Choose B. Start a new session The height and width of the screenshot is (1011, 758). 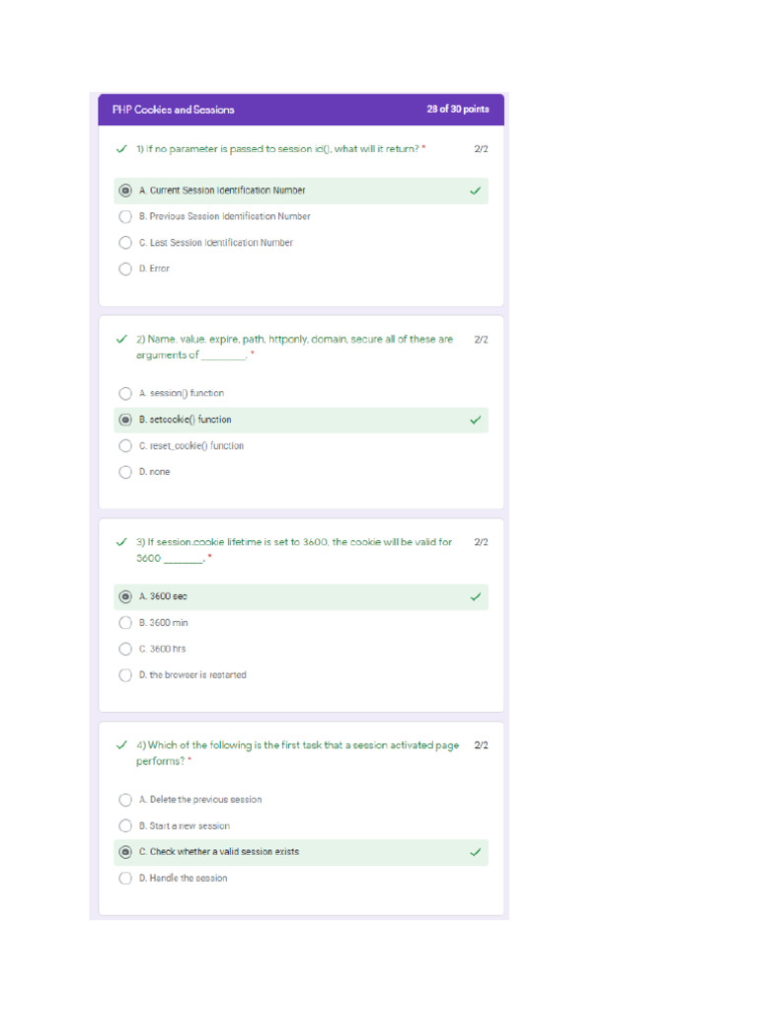[x=125, y=826]
